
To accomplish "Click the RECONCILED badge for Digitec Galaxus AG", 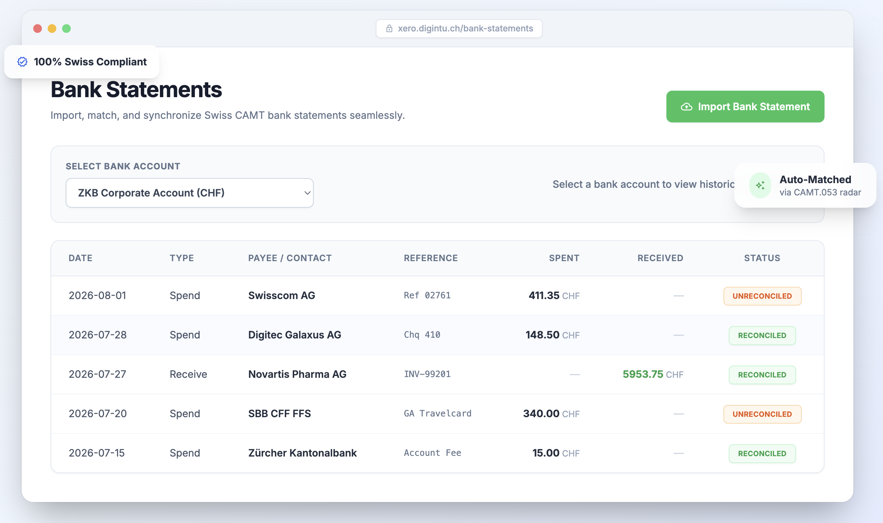I will pos(762,335).
